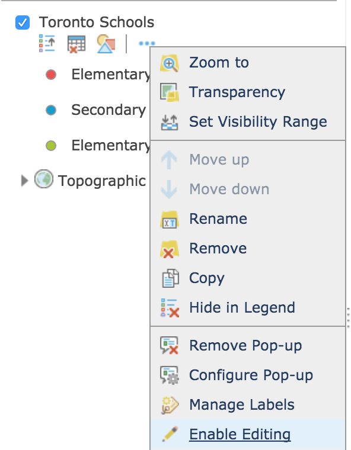
Task: Click the Transparency icon in the menu
Action: 170,92
